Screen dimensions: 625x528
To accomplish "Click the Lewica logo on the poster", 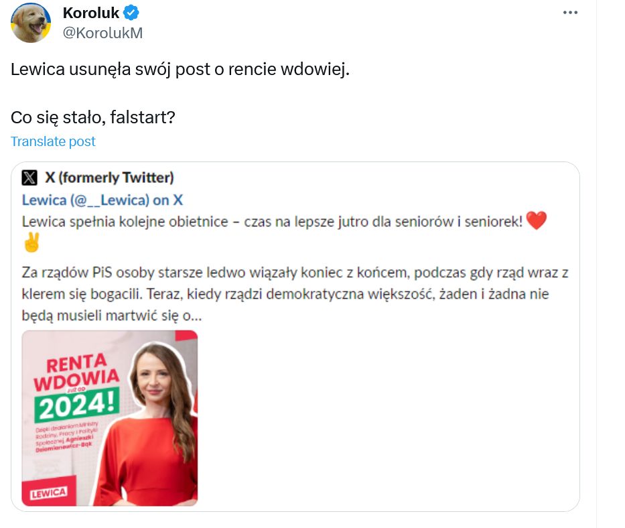I will [47, 492].
